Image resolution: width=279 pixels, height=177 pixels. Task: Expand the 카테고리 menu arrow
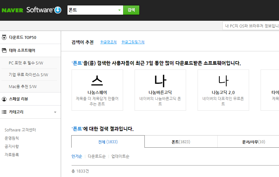click(x=55, y=112)
